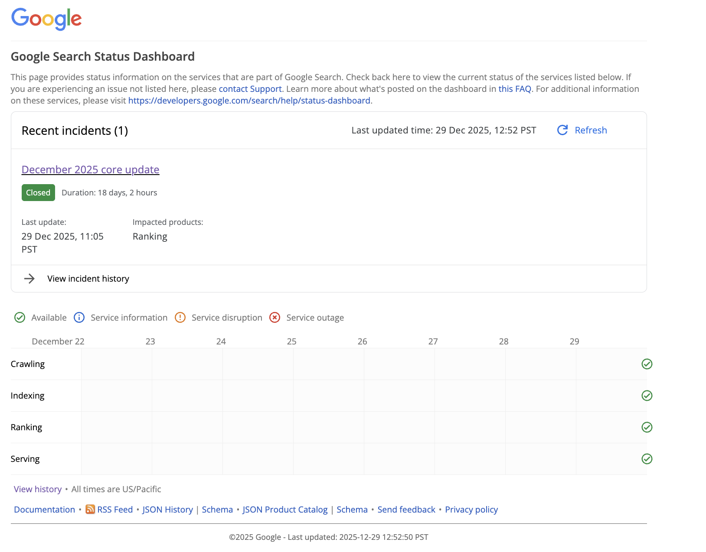Click the RSS Feed icon
706x552 pixels.
pyautogui.click(x=90, y=510)
